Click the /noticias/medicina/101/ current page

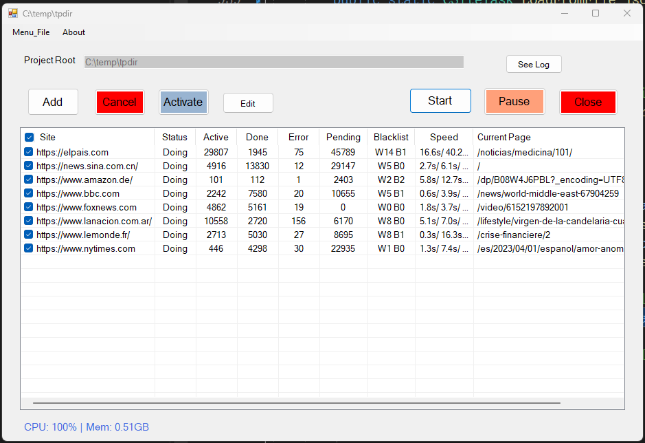pos(525,153)
